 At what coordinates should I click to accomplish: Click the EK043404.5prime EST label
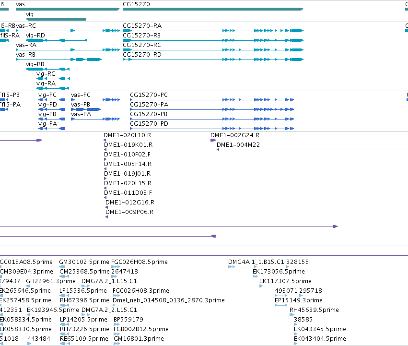coord(320,339)
